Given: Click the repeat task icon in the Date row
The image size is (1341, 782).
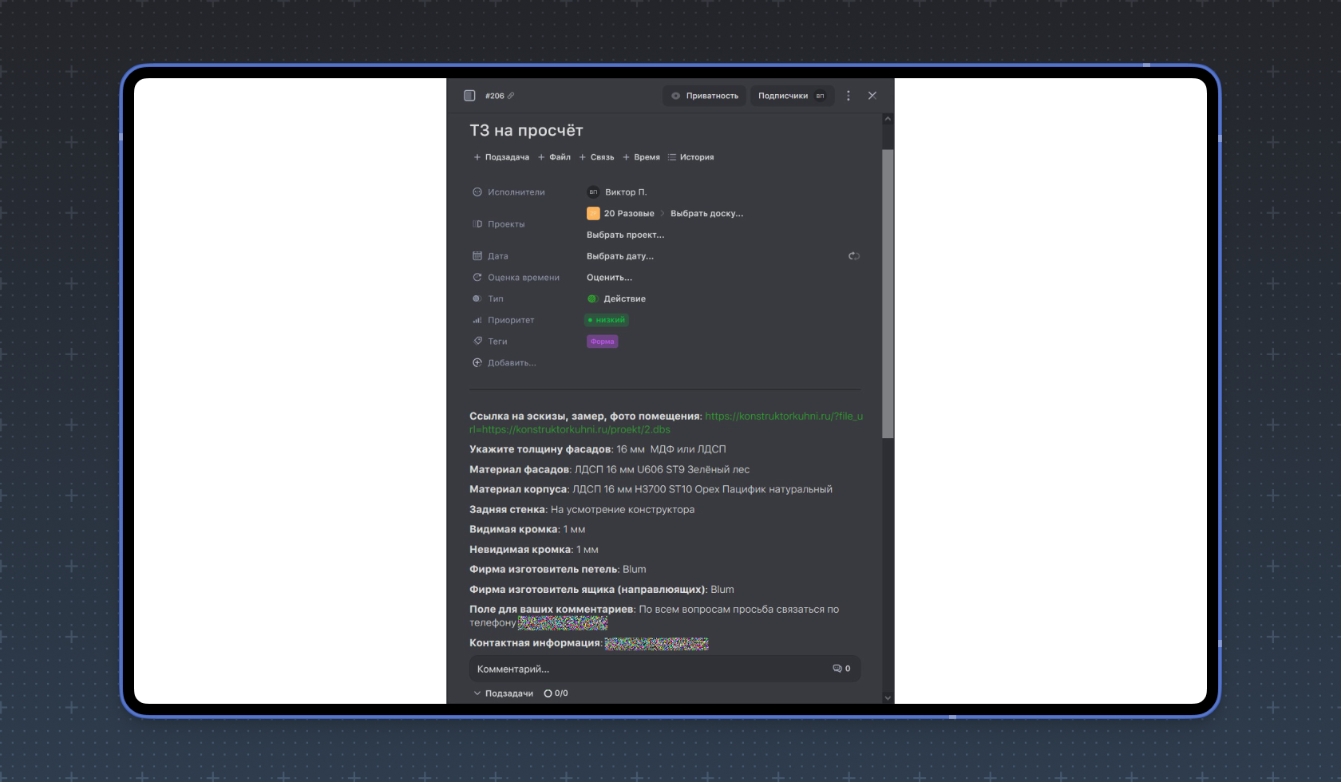Looking at the screenshot, I should pos(853,256).
